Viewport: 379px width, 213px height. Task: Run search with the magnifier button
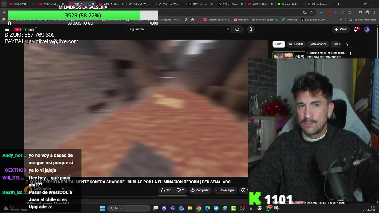click(237, 29)
